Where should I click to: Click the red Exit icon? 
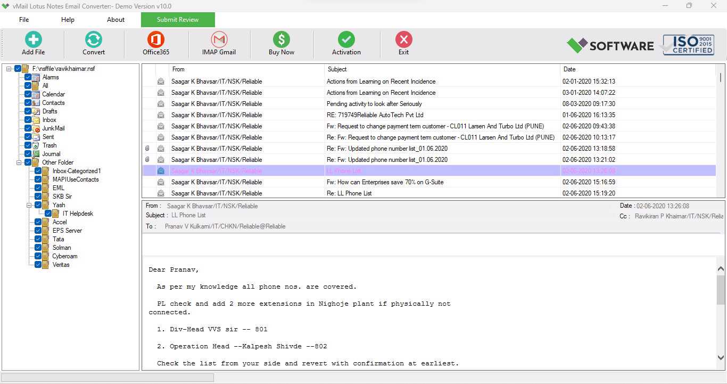404,39
